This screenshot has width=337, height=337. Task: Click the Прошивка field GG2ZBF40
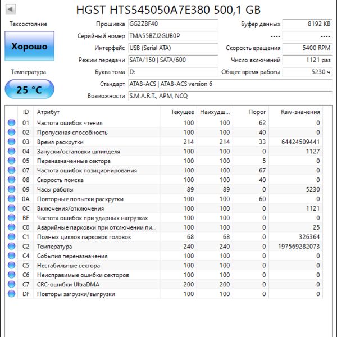(173, 24)
